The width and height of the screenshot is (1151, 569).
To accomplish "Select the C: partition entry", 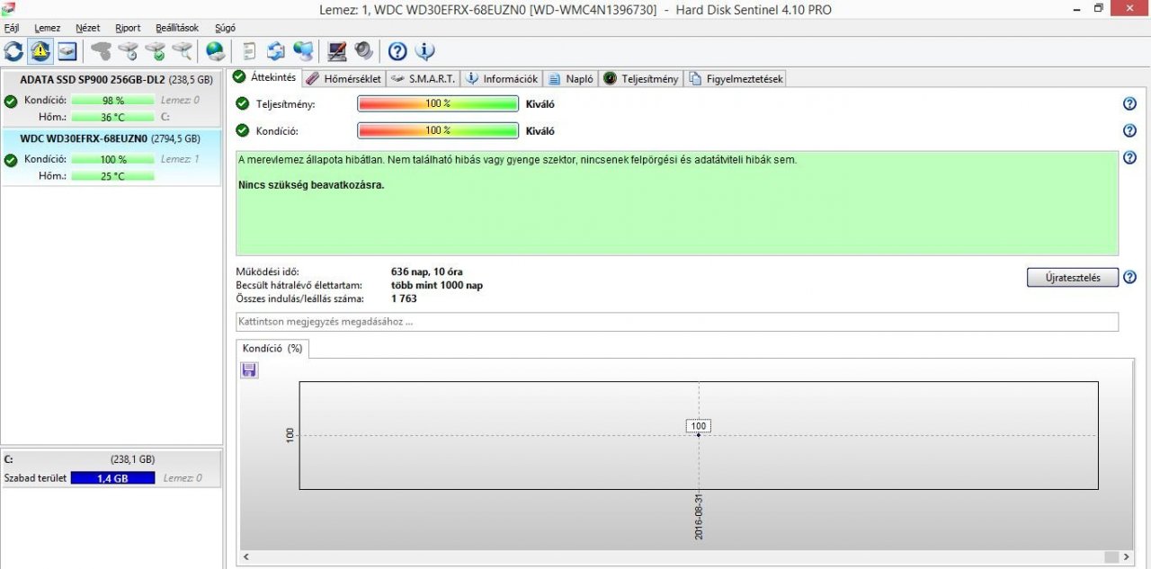I will 111,468.
